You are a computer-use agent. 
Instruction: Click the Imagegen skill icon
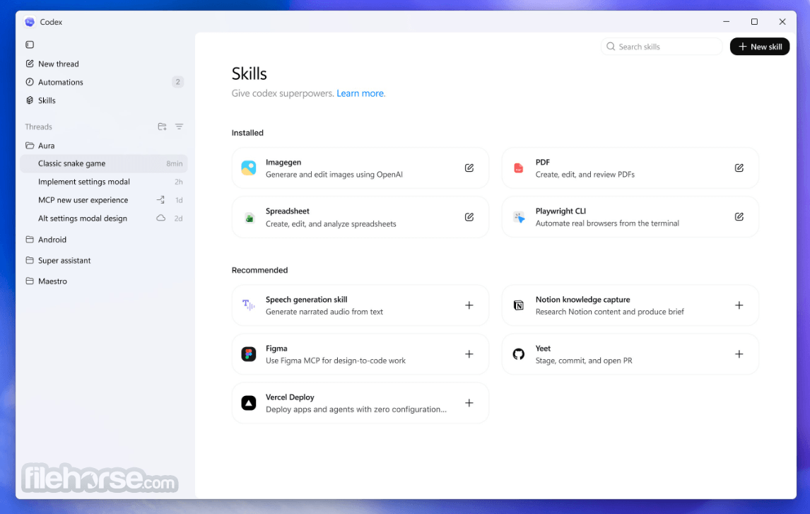tap(249, 168)
